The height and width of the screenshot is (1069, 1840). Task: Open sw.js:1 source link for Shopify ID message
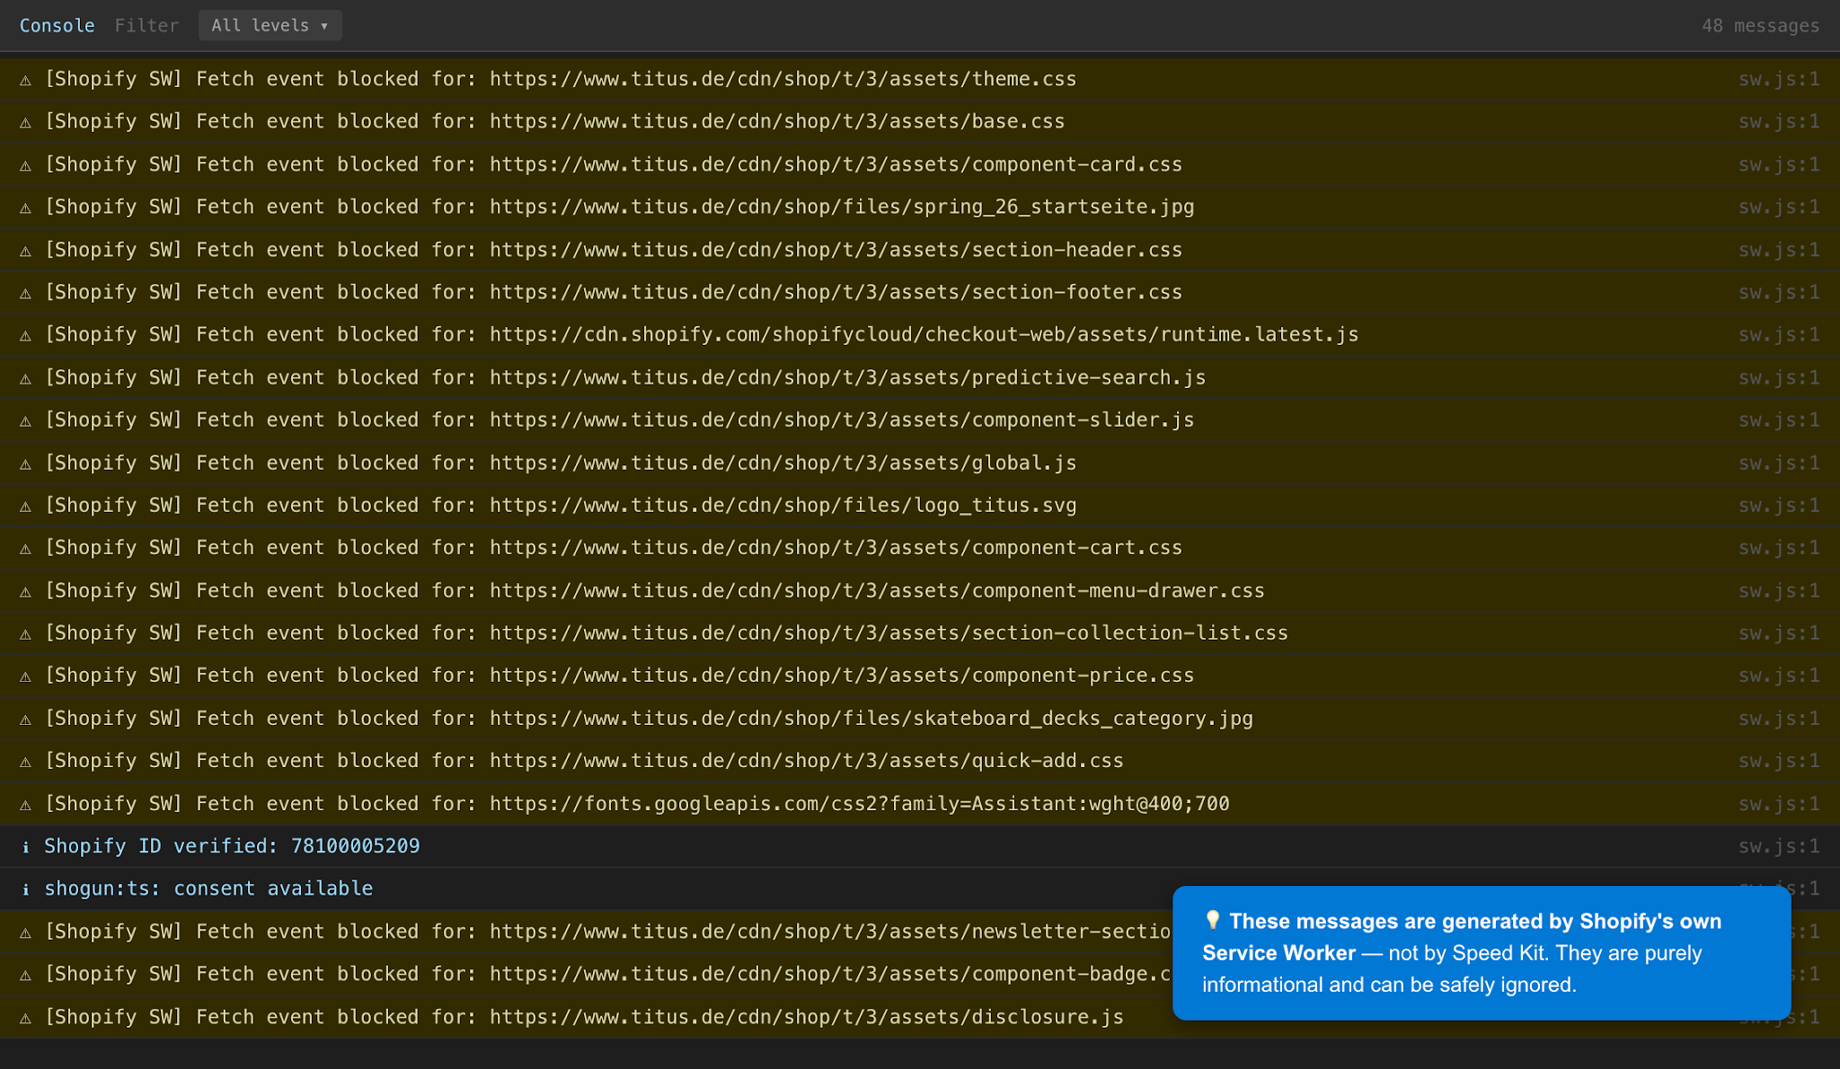pos(1778,846)
